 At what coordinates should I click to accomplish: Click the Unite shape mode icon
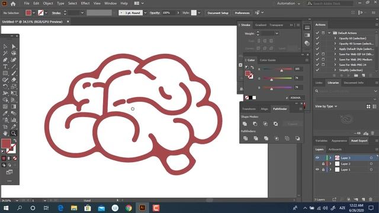coord(245,124)
